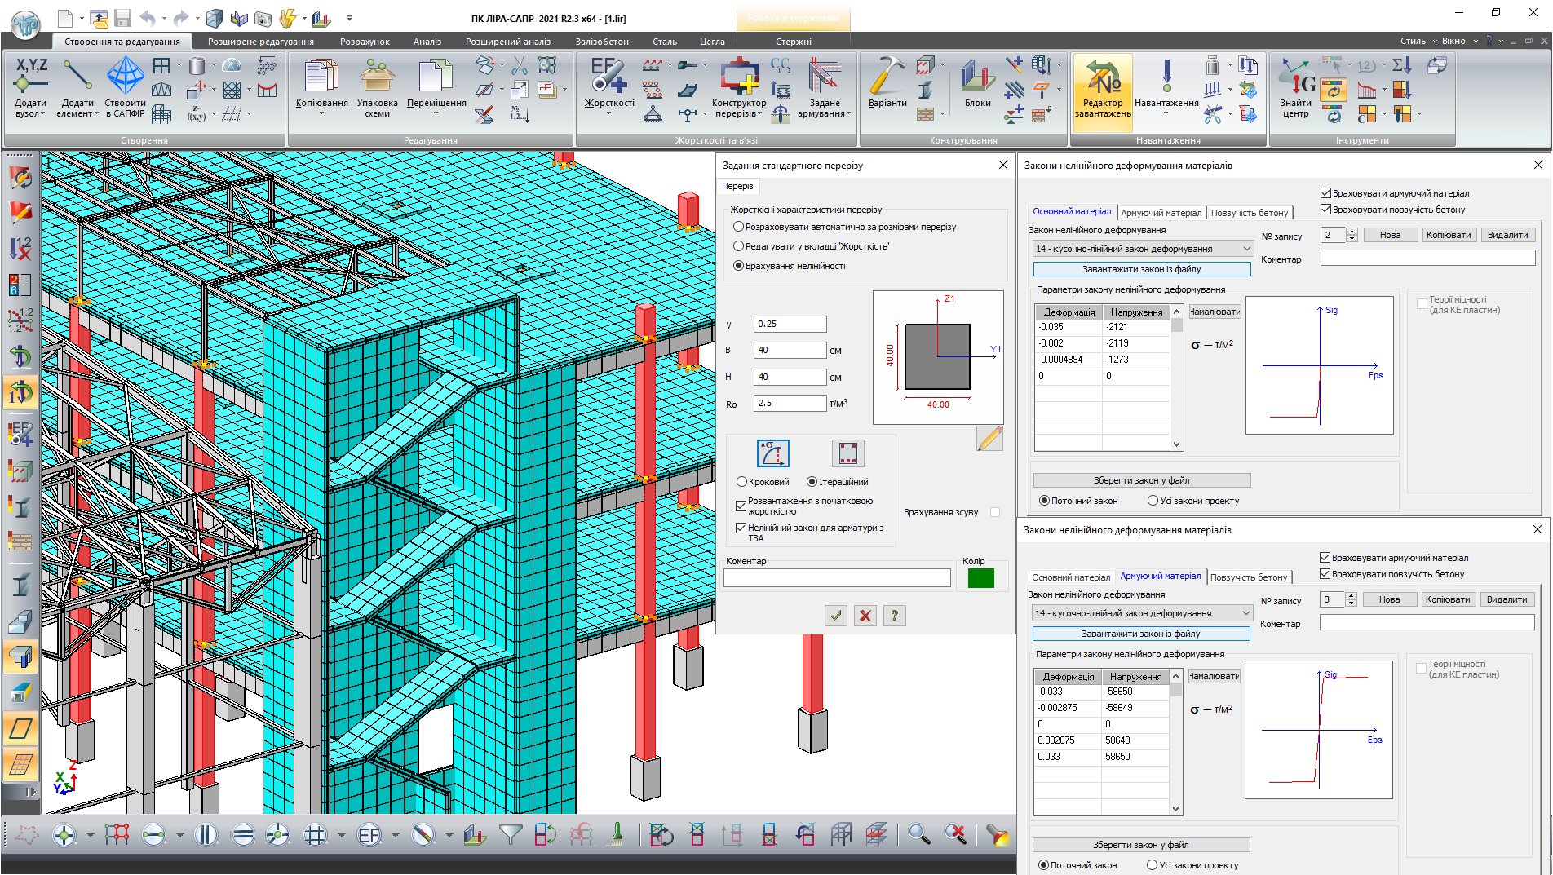This screenshot has width=1553, height=875.
Task: Open deformation law dropdown in lower panel
Action: click(1245, 613)
